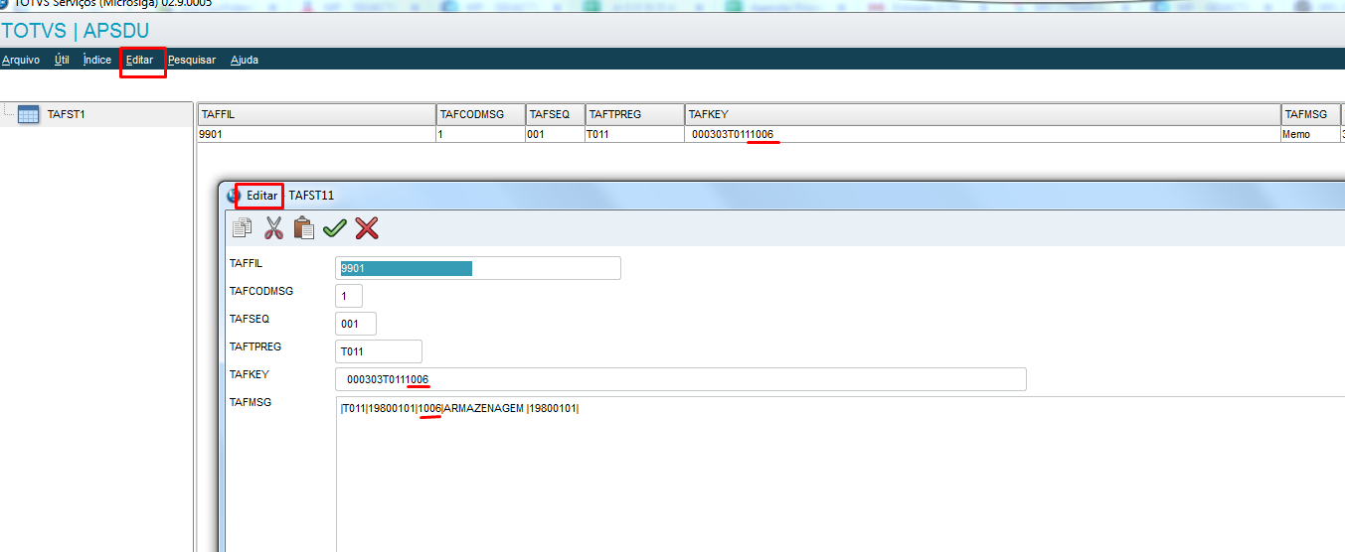Click the TAFSEQ column header
1345x552 pixels.
[556, 114]
